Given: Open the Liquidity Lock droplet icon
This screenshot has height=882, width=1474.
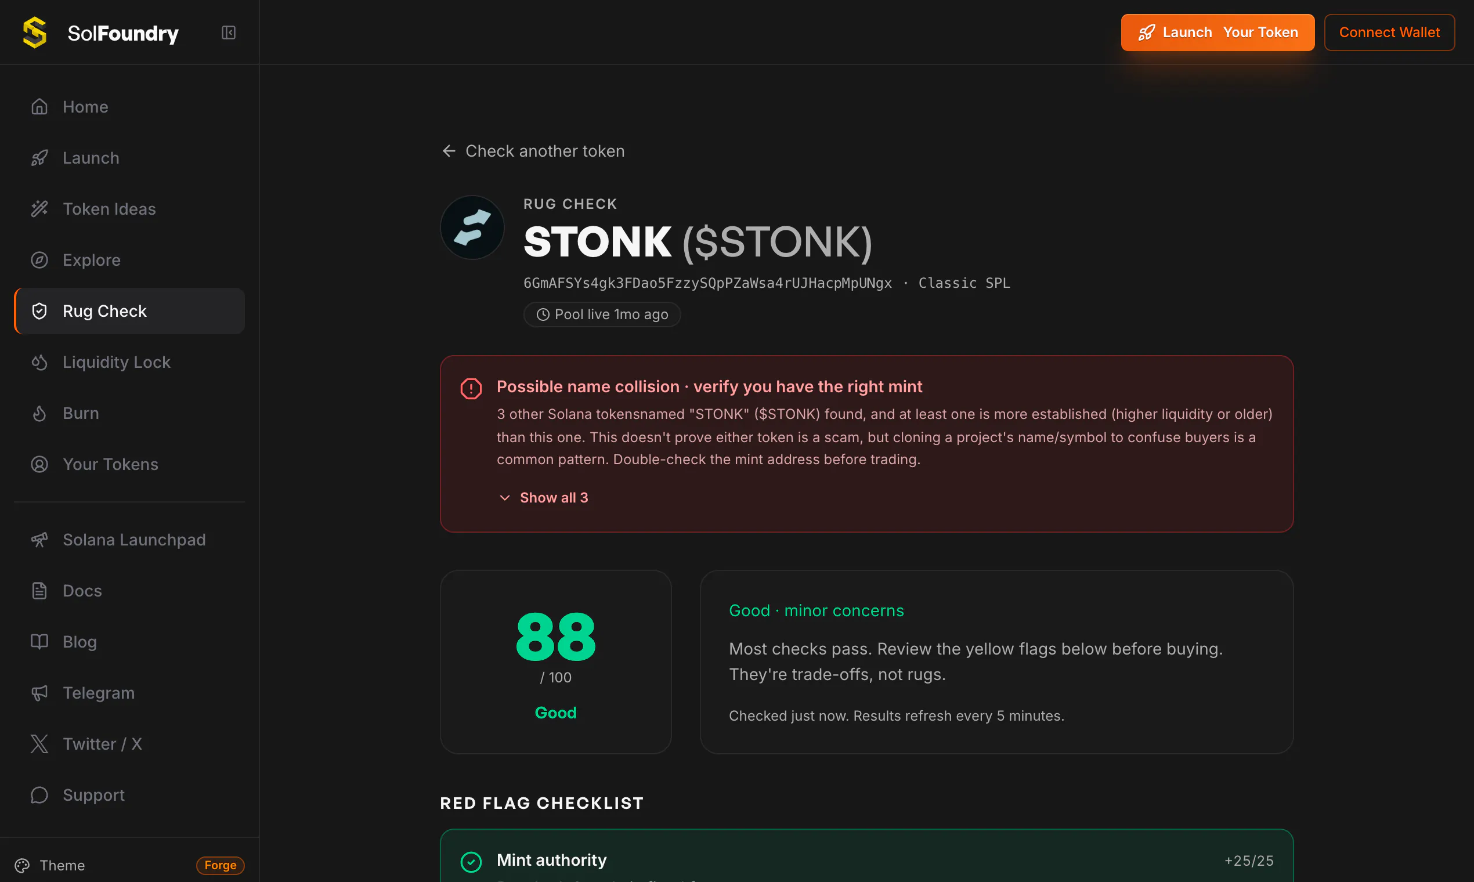Looking at the screenshot, I should (39, 363).
